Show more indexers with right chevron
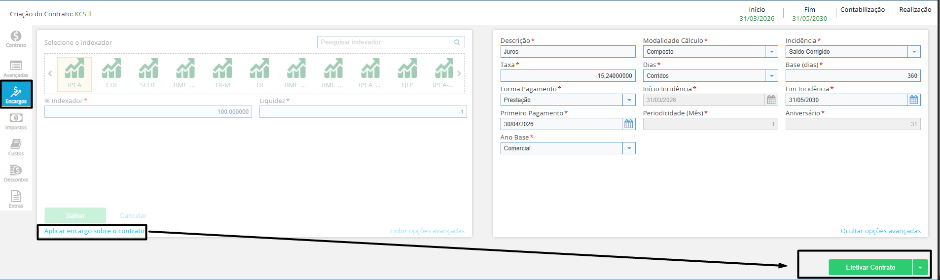 click(459, 73)
